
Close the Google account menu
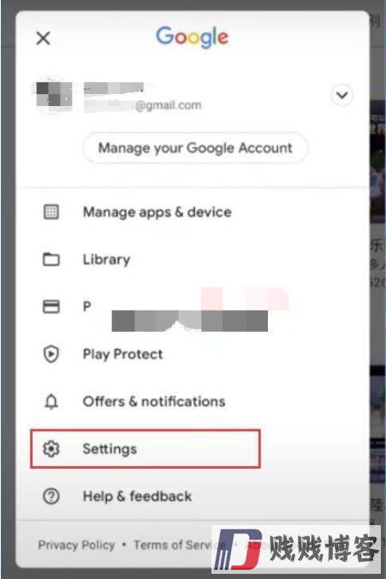pyautogui.click(x=43, y=38)
